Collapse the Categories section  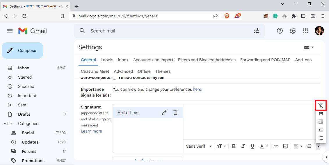tap(5, 124)
